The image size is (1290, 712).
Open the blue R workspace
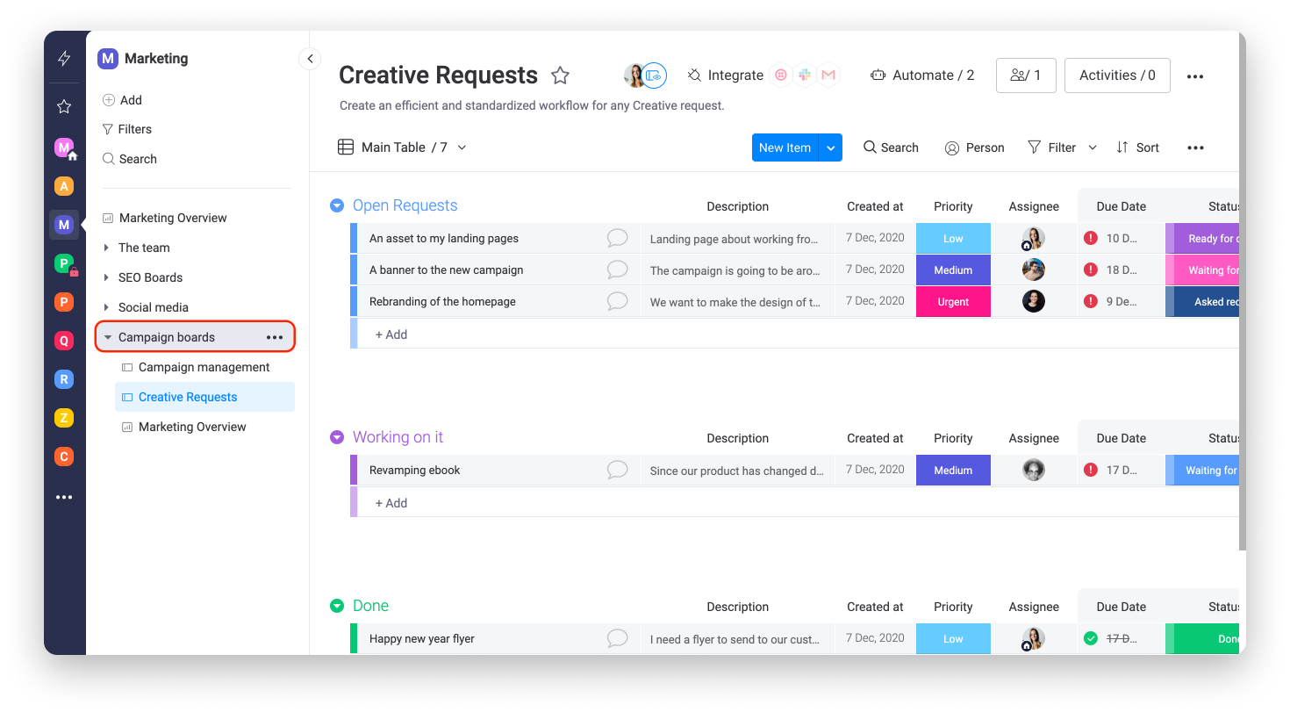point(63,379)
